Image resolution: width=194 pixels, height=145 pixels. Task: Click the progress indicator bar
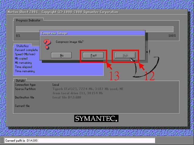tap(95, 29)
